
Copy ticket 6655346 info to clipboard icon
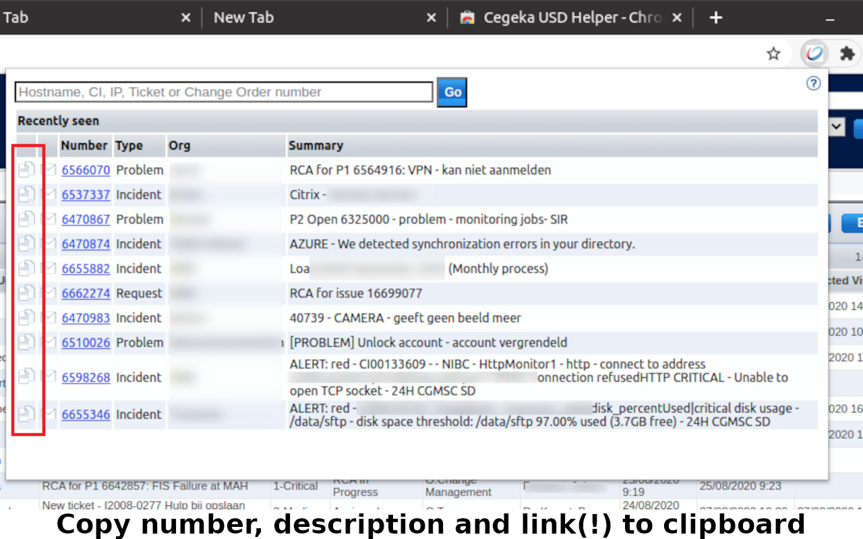tap(26, 414)
